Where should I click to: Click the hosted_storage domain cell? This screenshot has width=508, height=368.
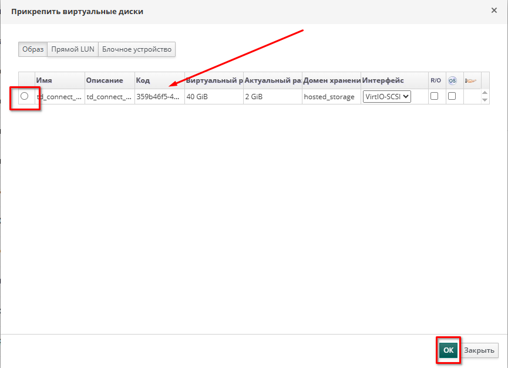(330, 97)
